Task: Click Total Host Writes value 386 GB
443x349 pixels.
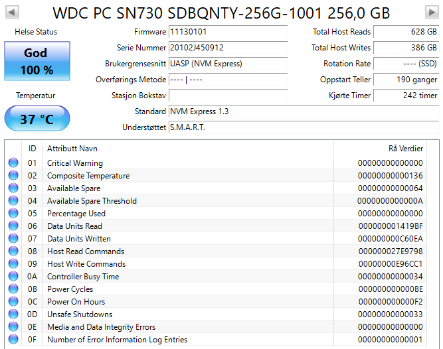Action: pyautogui.click(x=406, y=47)
